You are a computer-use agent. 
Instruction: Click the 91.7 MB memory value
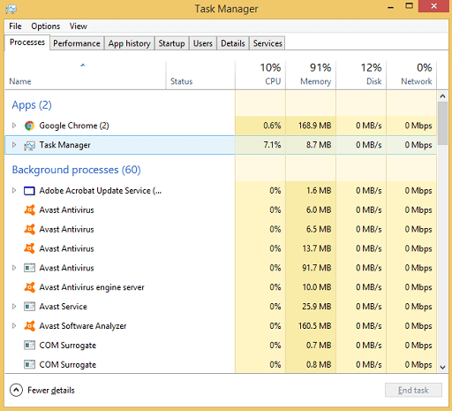point(317,268)
